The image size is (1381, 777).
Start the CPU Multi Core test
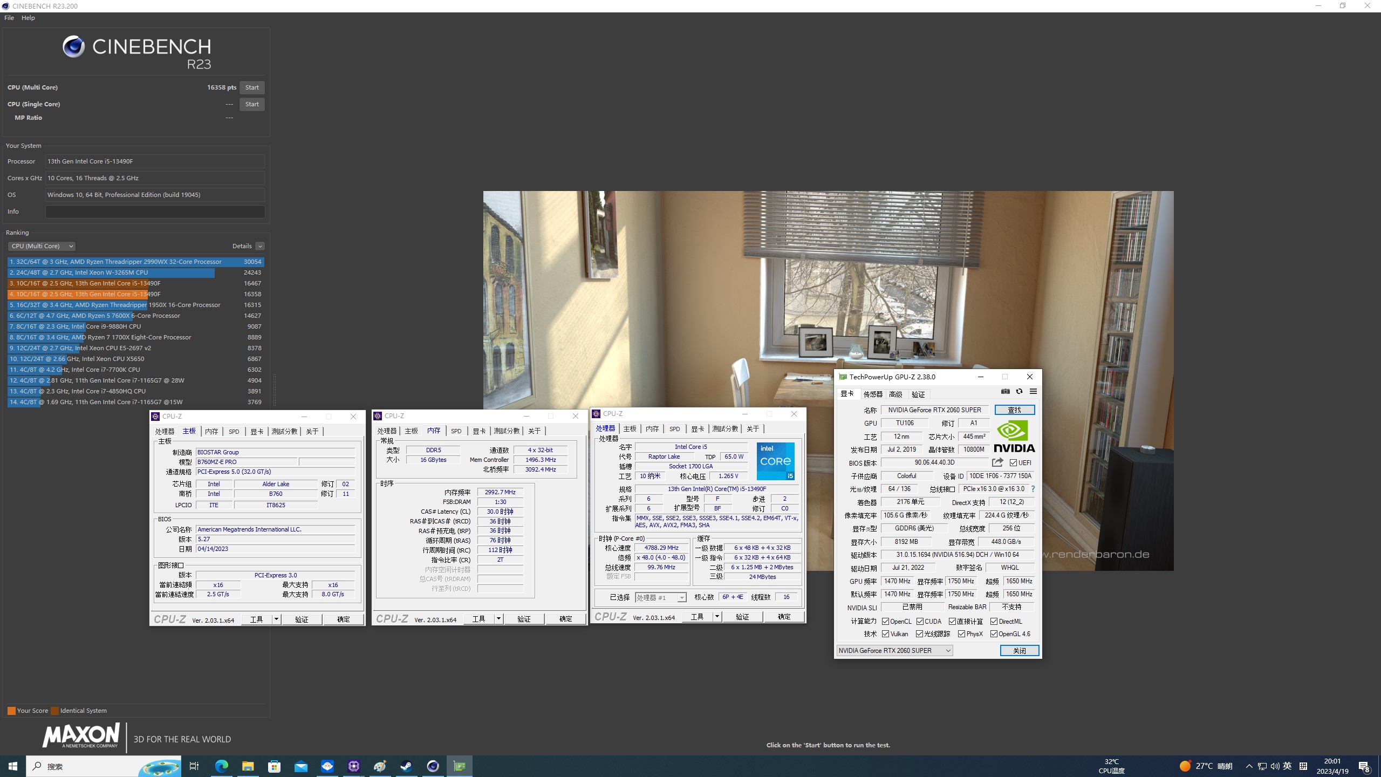point(252,87)
